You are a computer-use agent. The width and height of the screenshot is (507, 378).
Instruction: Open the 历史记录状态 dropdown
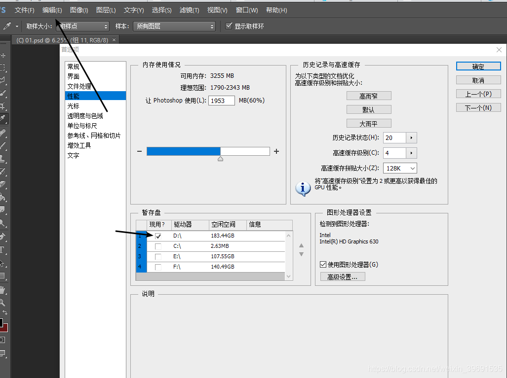coord(411,137)
